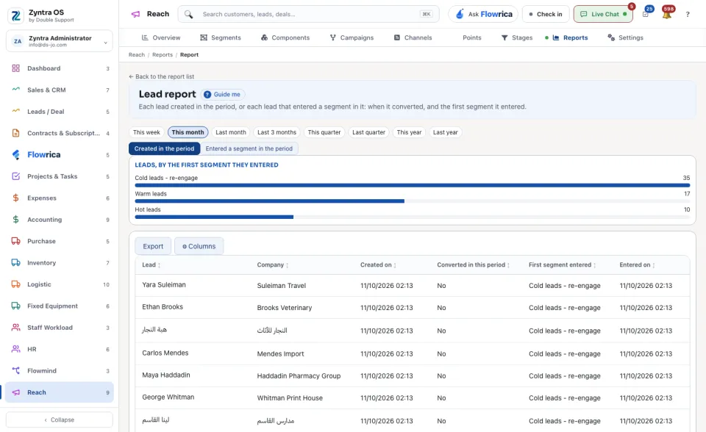Image resolution: width=706 pixels, height=432 pixels.
Task: Click the Flowrica logo icon in the sidebar
Action: tap(15, 155)
